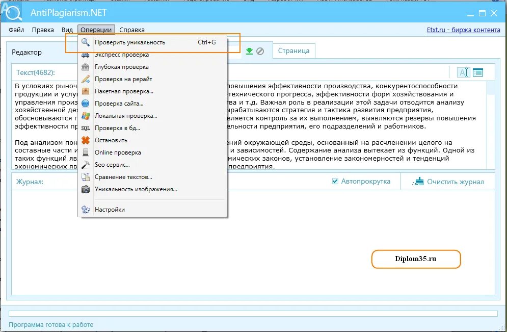
Task: Choose Проверка в бд entry
Action: 153,128
